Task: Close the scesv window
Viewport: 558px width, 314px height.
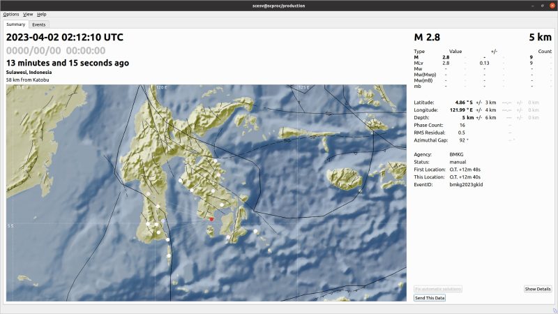Action: (x=552, y=6)
